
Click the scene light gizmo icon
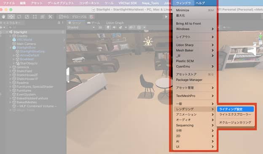point(148,41)
